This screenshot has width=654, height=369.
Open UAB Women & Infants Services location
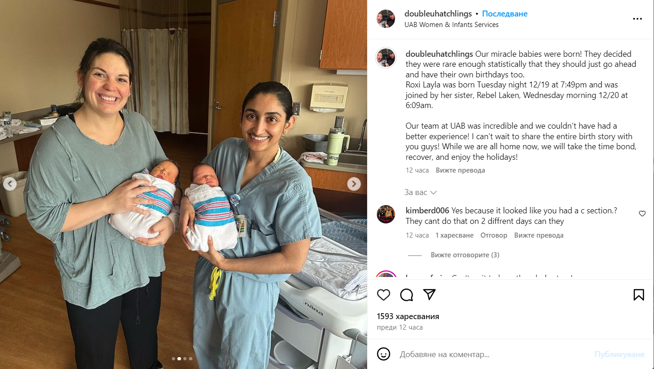[x=451, y=25]
